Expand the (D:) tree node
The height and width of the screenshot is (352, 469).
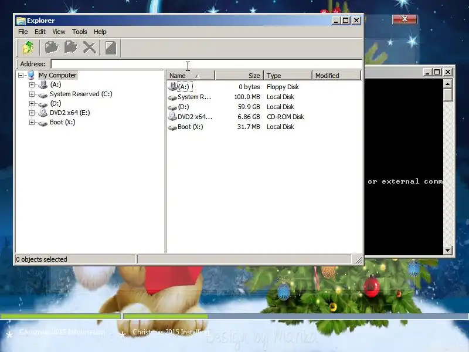pos(32,104)
